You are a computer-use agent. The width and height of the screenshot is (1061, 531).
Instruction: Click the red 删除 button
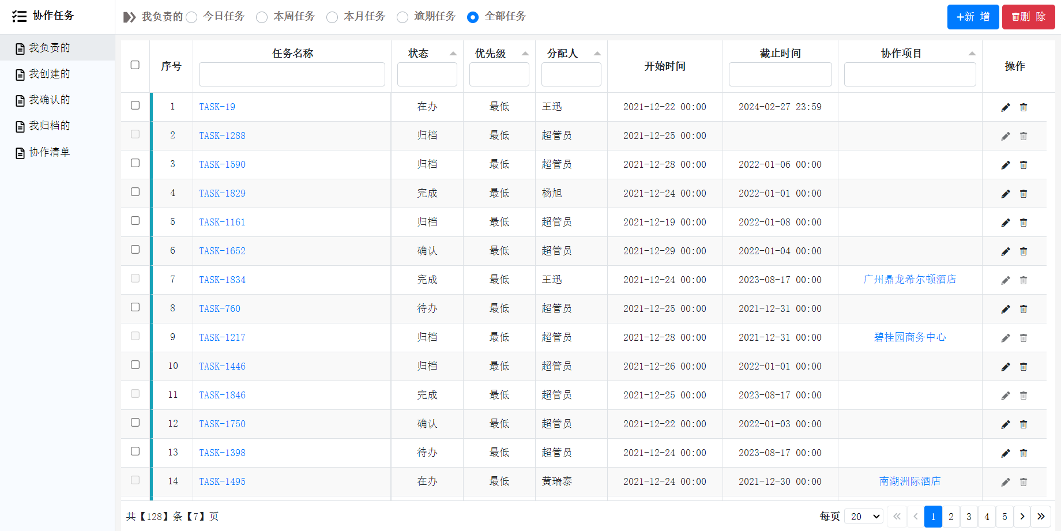click(1029, 17)
